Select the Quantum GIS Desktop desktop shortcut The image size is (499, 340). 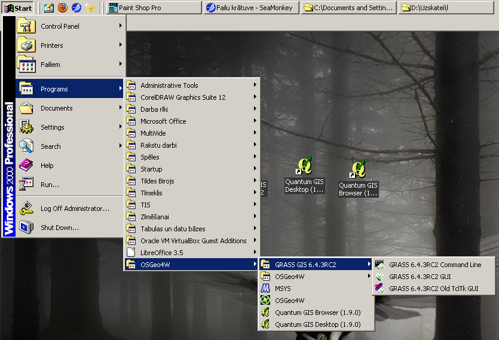(x=305, y=175)
